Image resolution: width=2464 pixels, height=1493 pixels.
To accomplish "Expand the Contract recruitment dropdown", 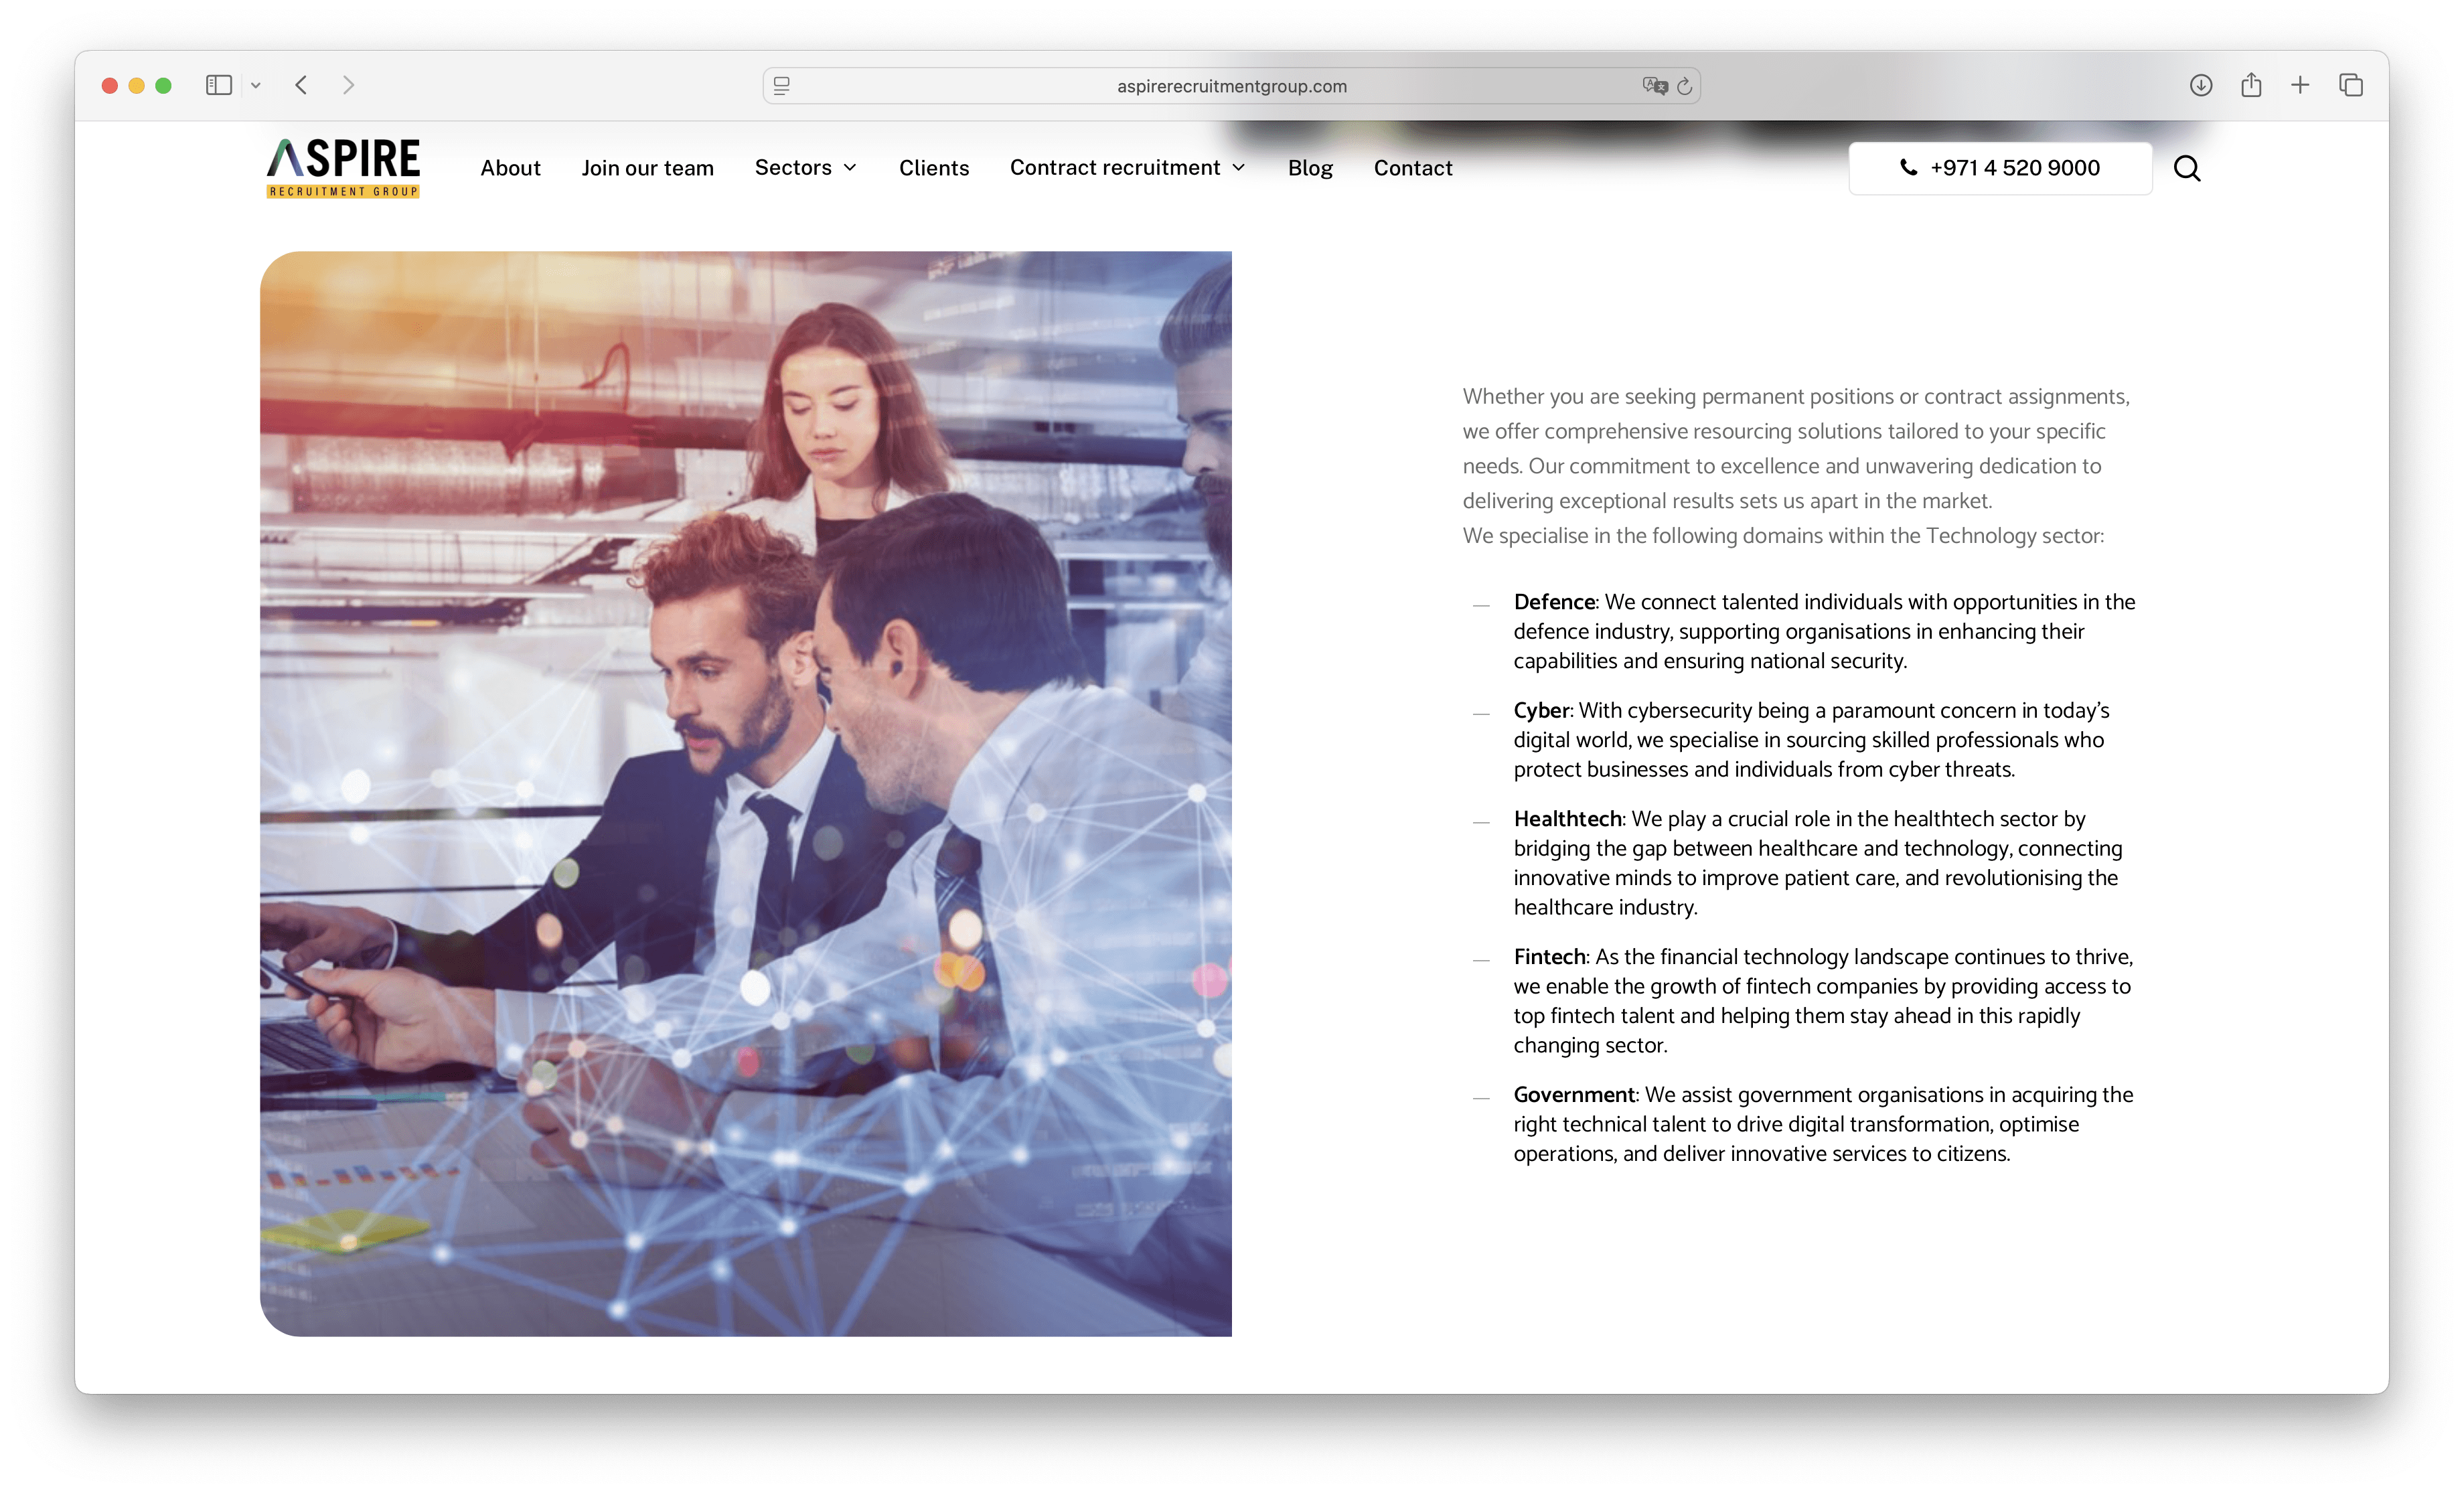I will (1127, 168).
